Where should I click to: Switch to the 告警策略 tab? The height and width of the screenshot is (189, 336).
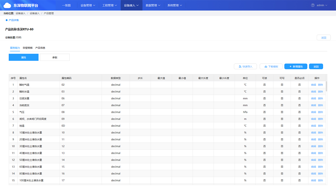click(x=27, y=48)
